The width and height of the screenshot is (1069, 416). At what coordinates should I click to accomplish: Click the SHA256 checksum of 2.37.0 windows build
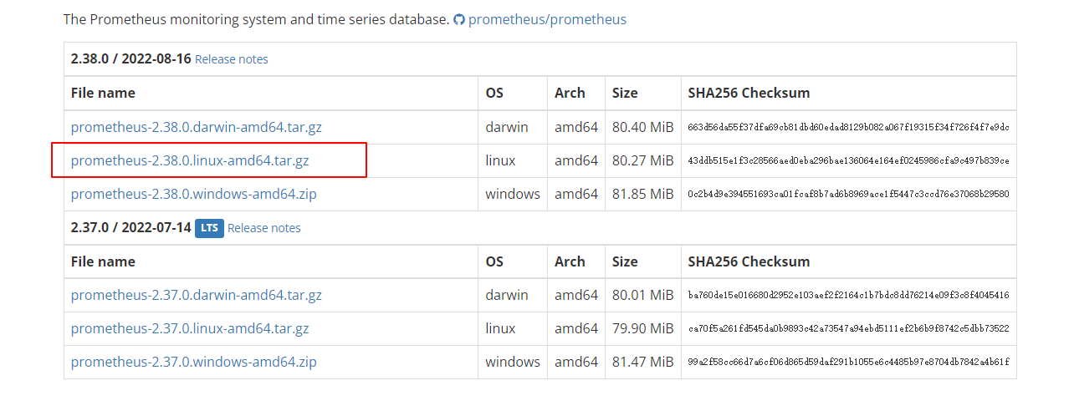pos(848,362)
